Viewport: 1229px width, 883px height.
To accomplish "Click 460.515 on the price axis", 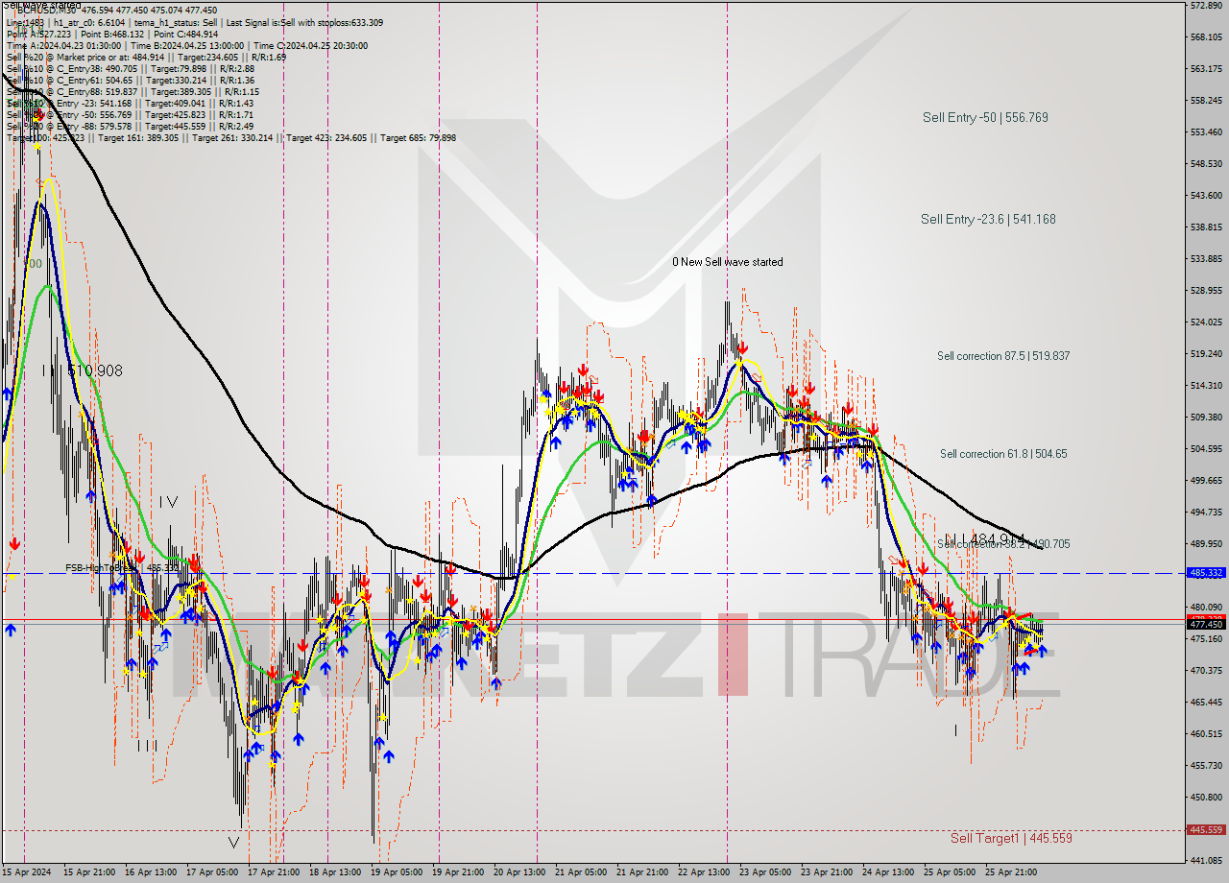I will (x=1206, y=734).
